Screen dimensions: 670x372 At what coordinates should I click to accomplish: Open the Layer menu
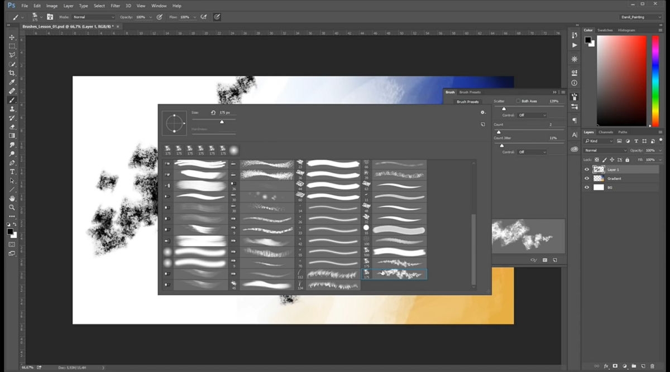68,6
